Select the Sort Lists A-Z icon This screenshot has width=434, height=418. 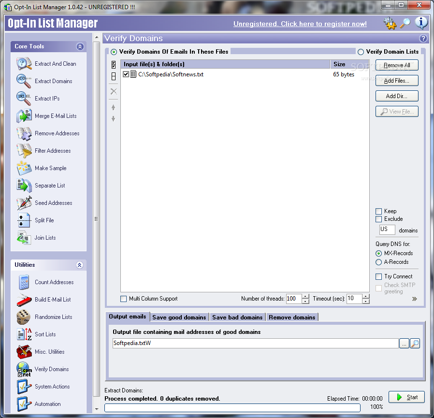coord(24,334)
